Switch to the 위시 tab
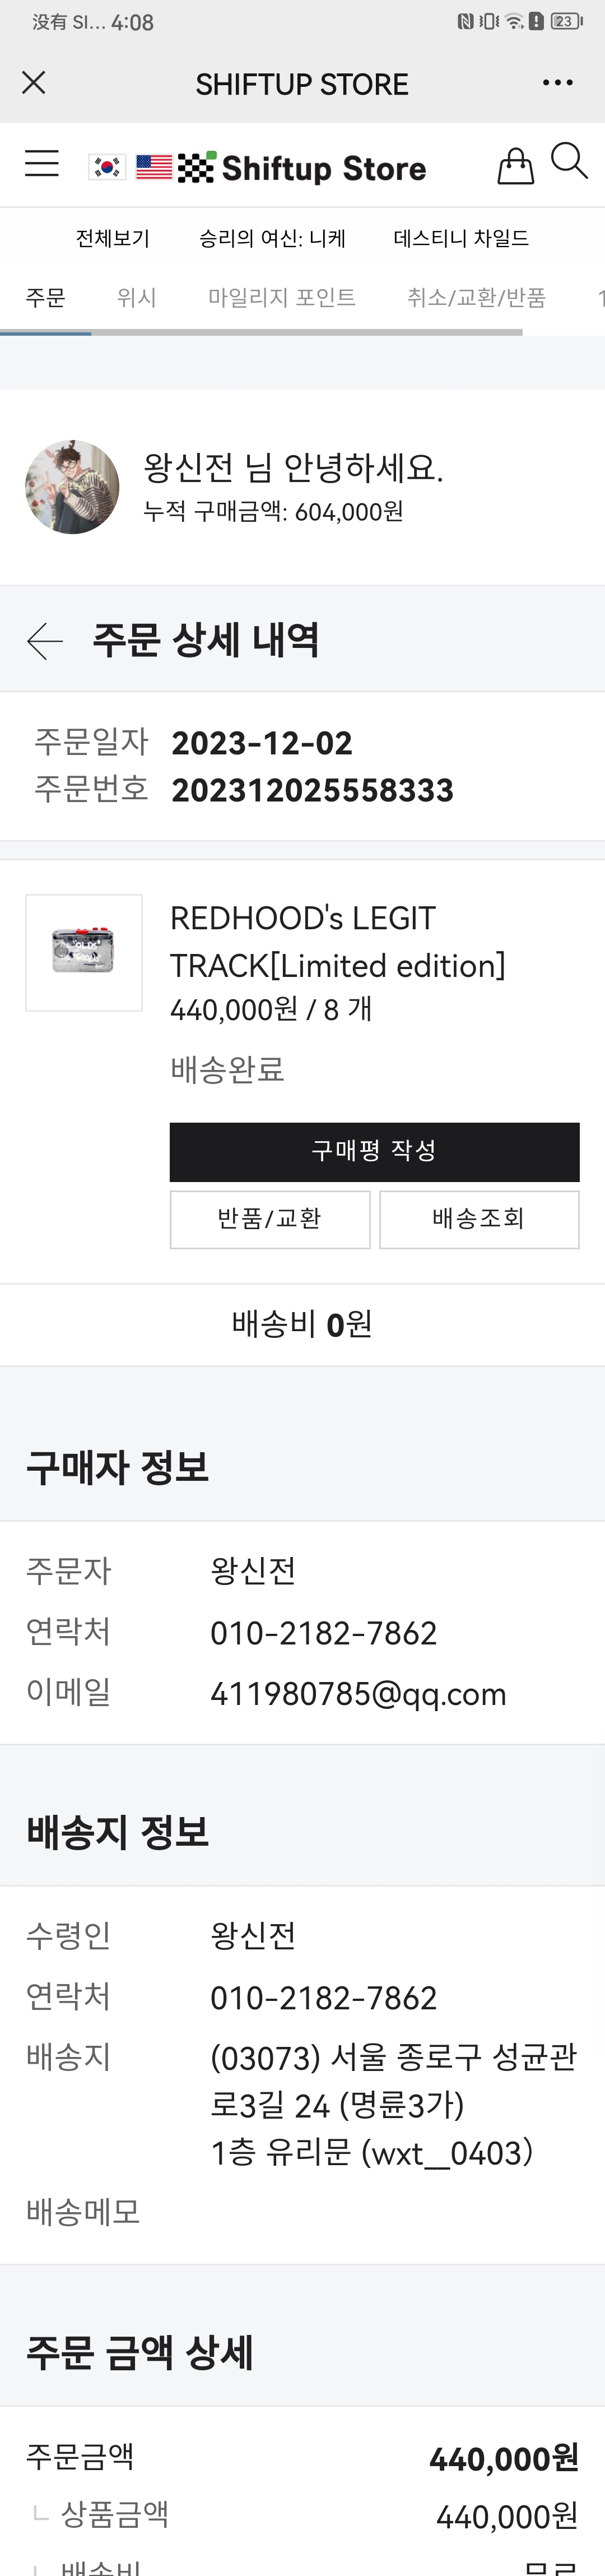The width and height of the screenshot is (605, 2576). (136, 298)
